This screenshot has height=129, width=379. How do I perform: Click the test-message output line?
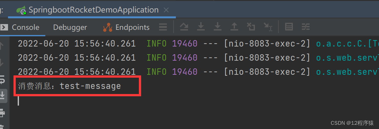tap(69, 86)
